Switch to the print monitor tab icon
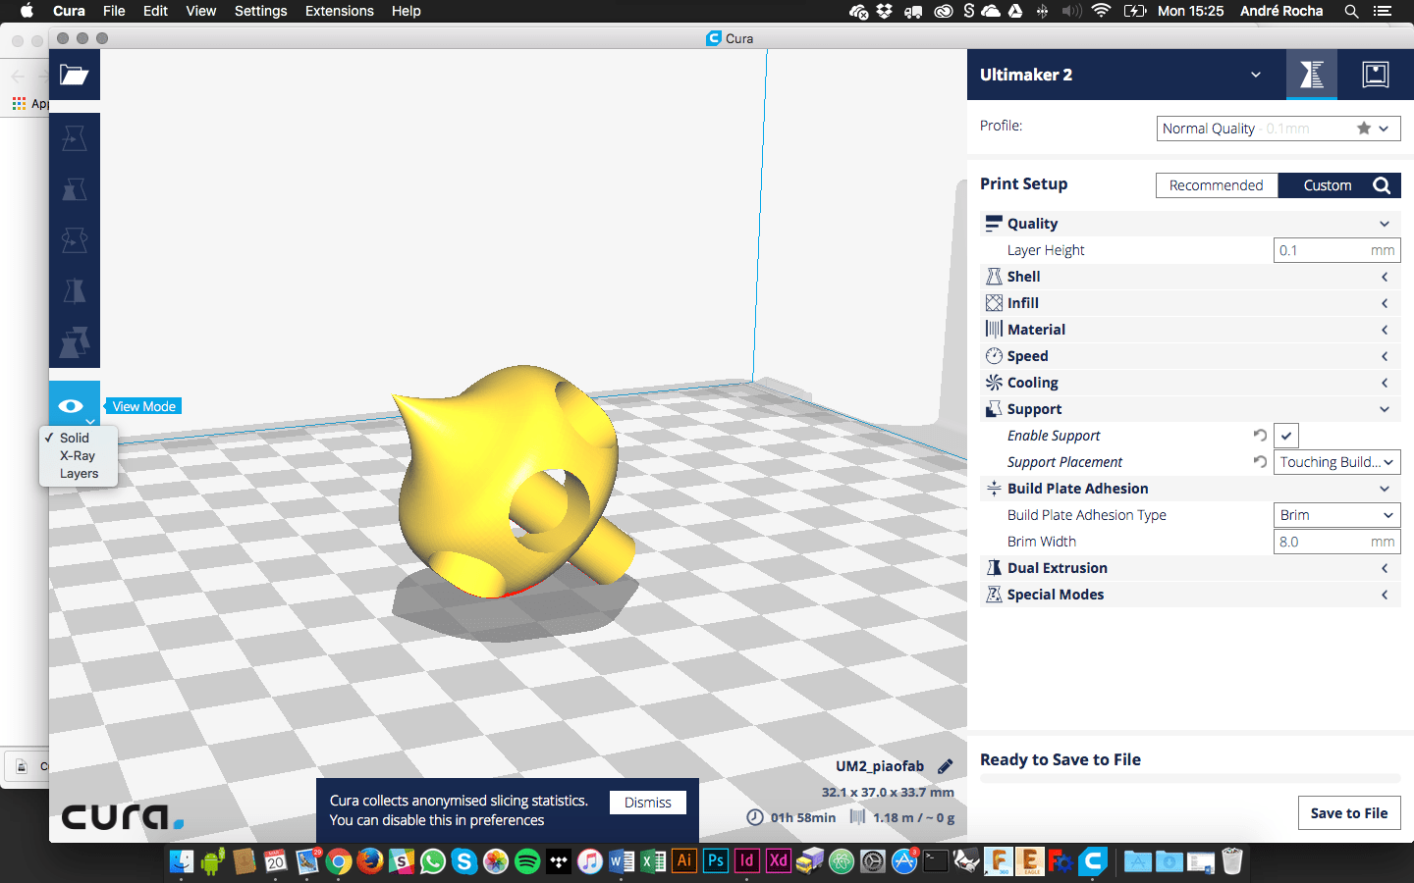 (x=1376, y=75)
